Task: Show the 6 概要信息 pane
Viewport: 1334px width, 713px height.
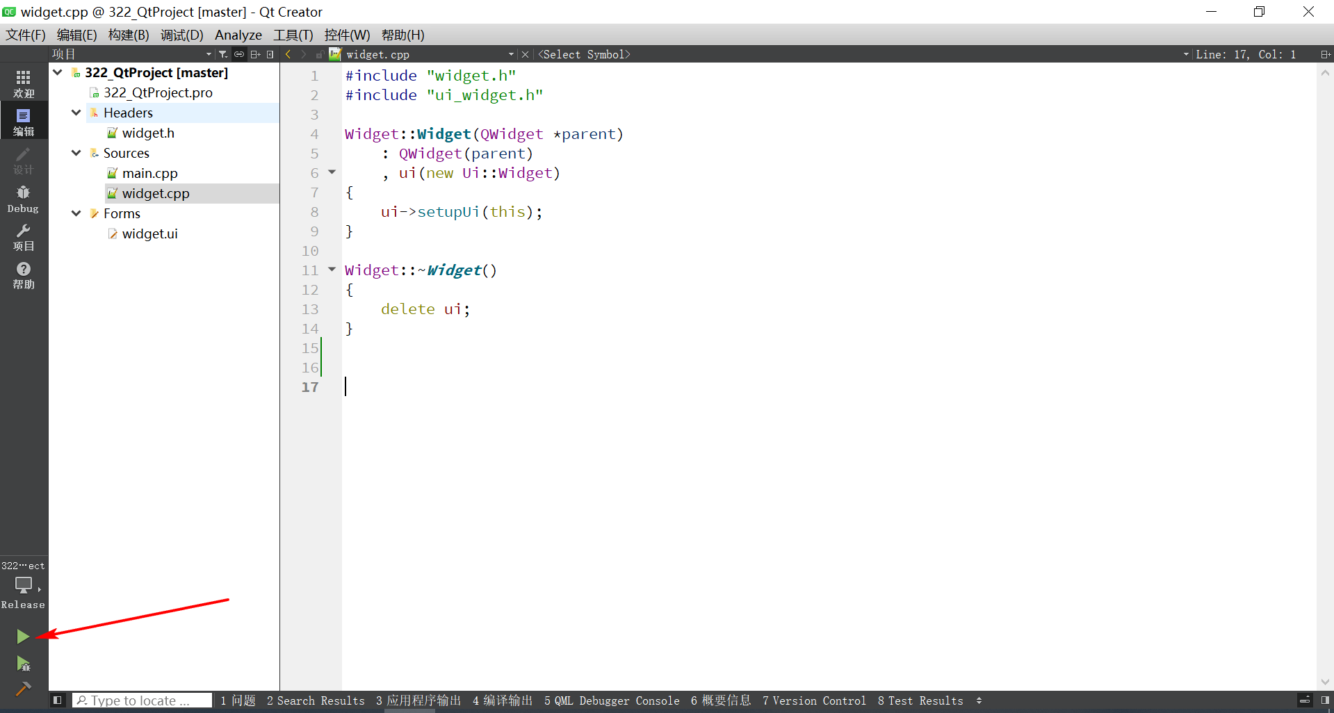Action: click(721, 700)
